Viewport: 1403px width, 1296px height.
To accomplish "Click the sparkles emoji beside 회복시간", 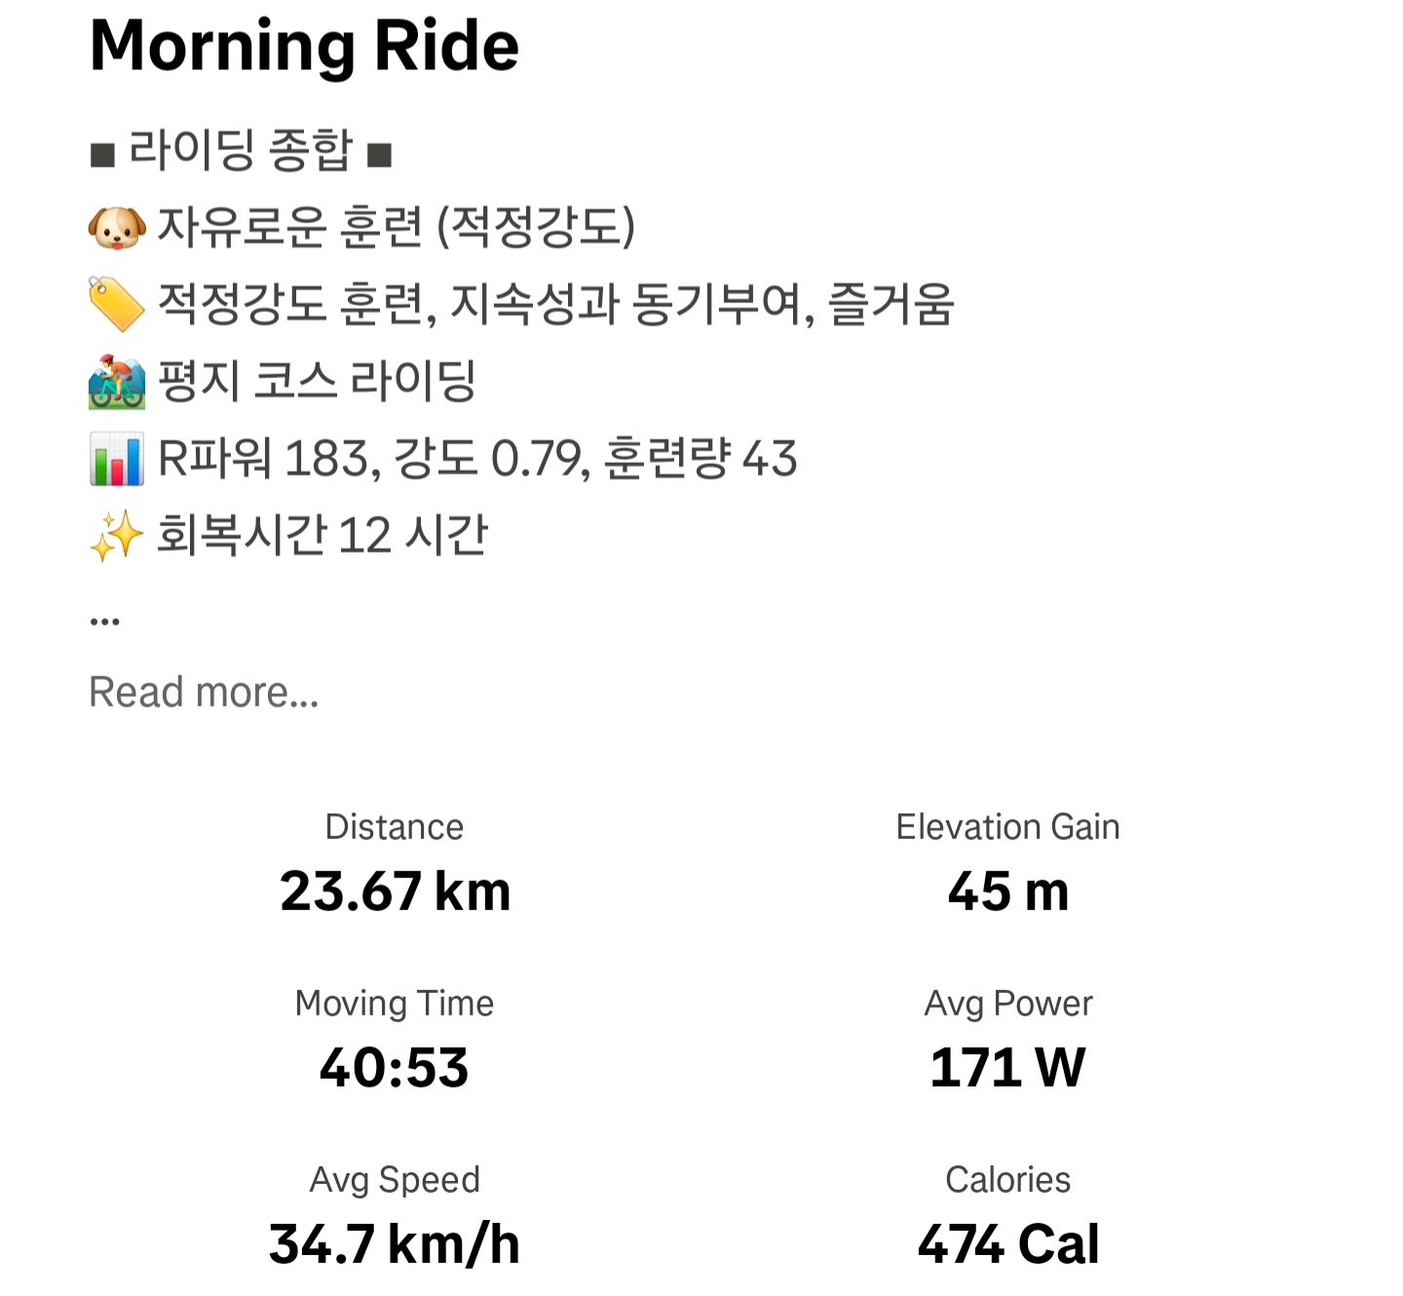I will tap(117, 536).
